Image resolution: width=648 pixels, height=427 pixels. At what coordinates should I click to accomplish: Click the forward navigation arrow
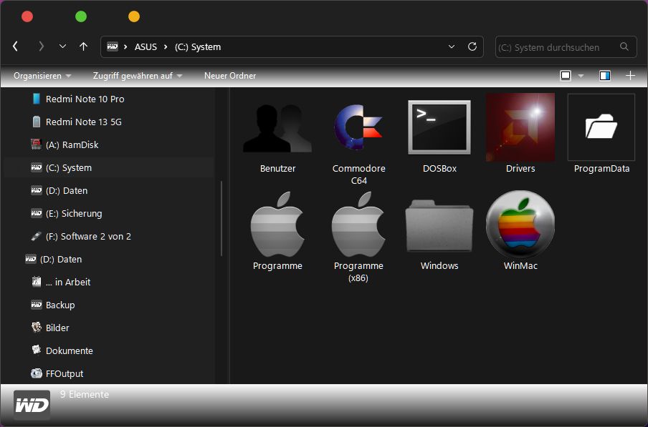[x=41, y=46]
